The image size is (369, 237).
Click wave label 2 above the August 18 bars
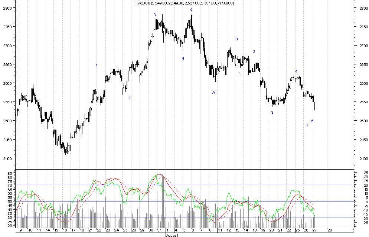coord(254,51)
